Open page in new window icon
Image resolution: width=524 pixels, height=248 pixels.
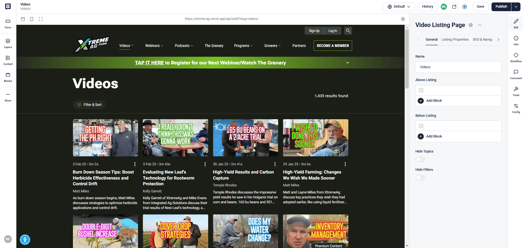454,7
